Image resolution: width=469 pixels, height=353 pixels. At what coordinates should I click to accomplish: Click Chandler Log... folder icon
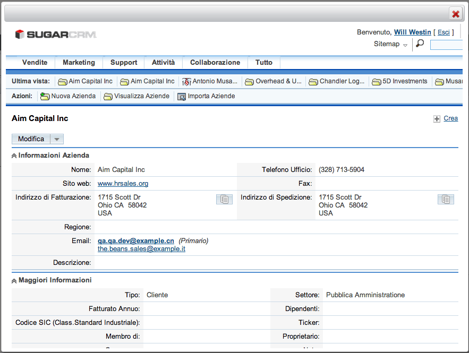tap(313, 82)
